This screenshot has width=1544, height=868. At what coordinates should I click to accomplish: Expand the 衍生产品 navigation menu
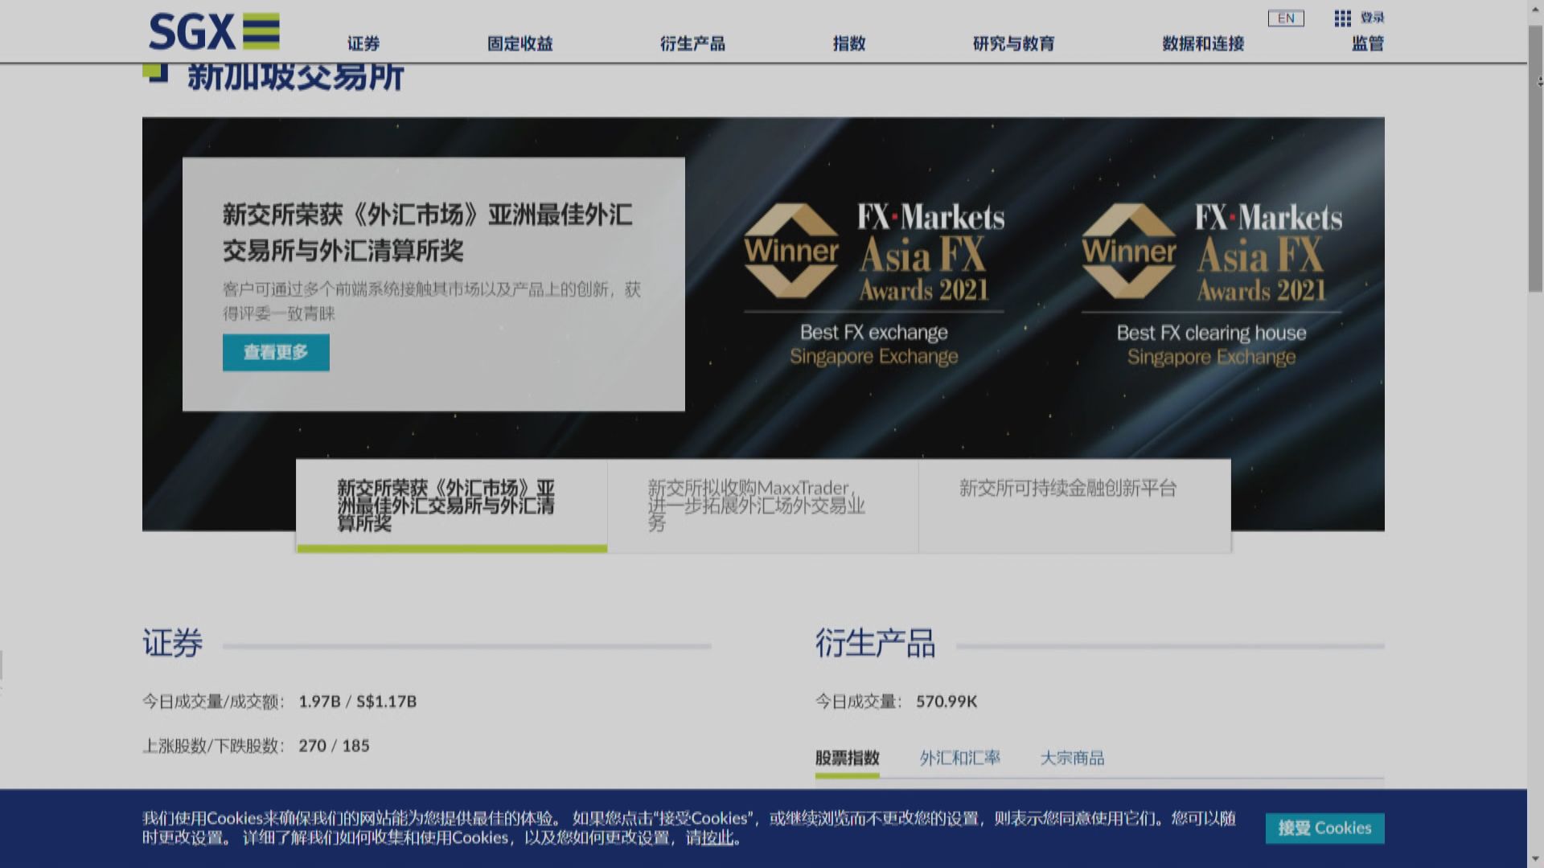point(692,44)
